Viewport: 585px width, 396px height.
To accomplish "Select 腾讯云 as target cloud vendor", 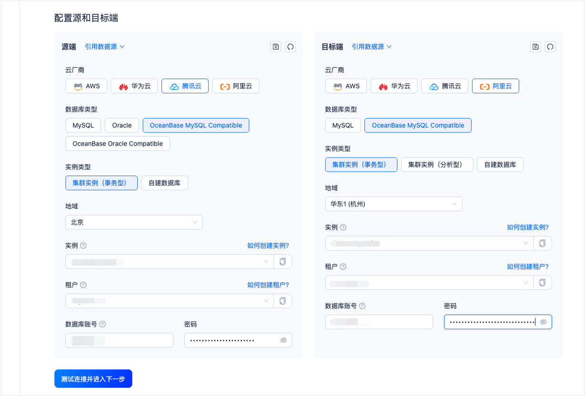I will [x=444, y=86].
